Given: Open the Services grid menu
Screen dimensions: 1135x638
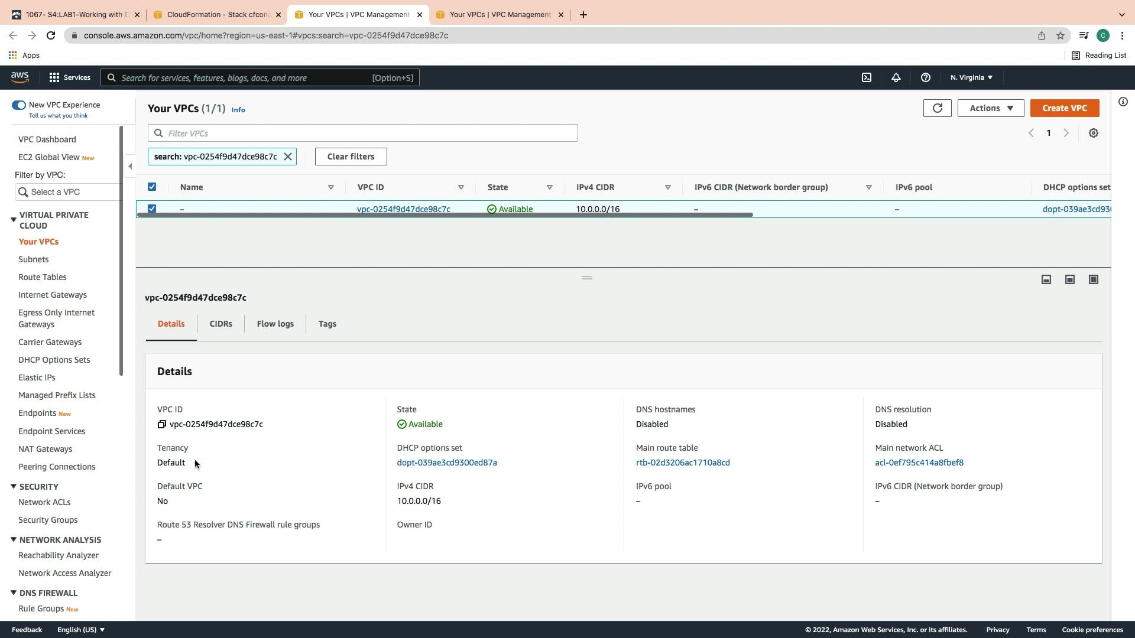Looking at the screenshot, I should click(54, 77).
